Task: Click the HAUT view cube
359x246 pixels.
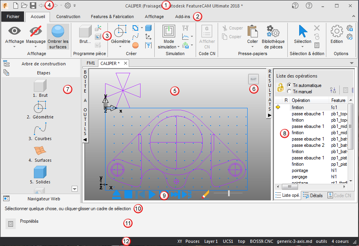Action: pyautogui.click(x=254, y=79)
